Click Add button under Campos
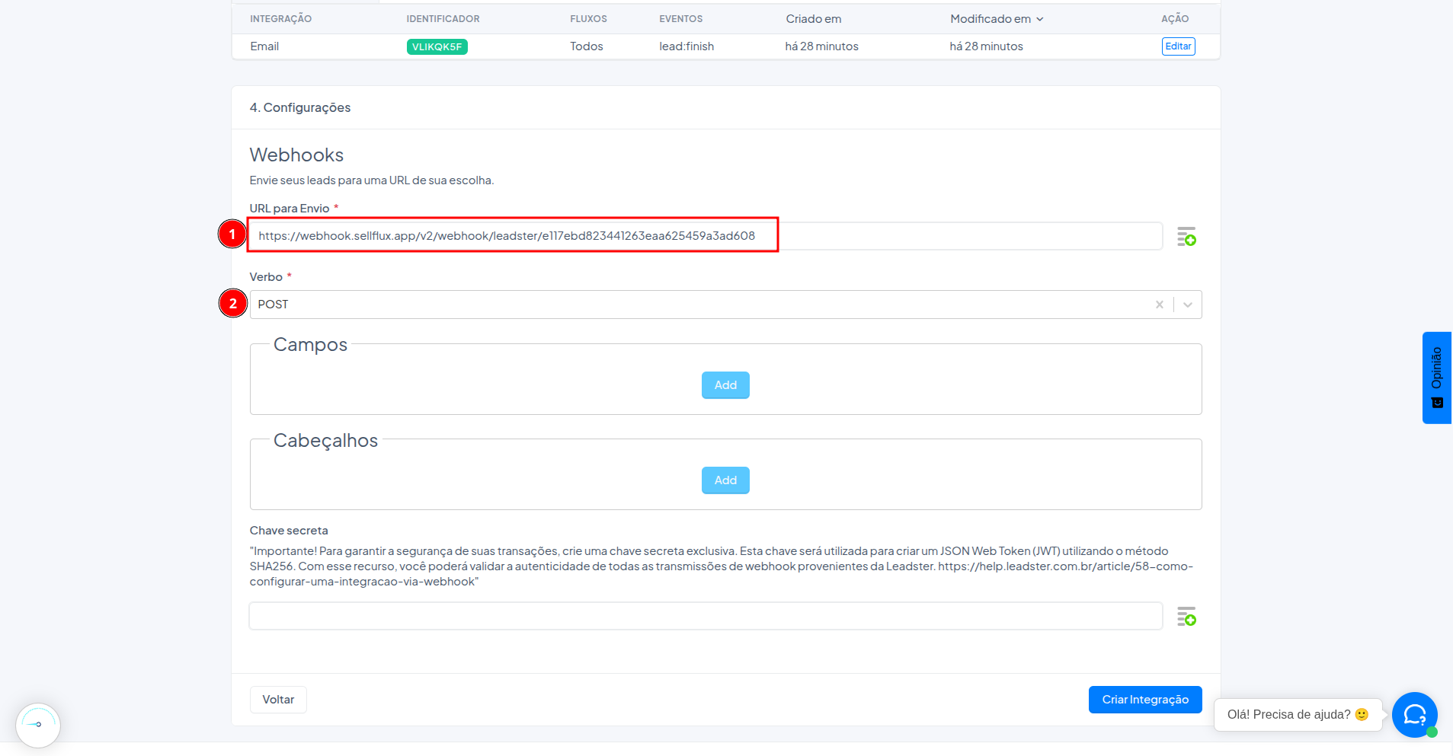The image size is (1453, 756). [725, 385]
